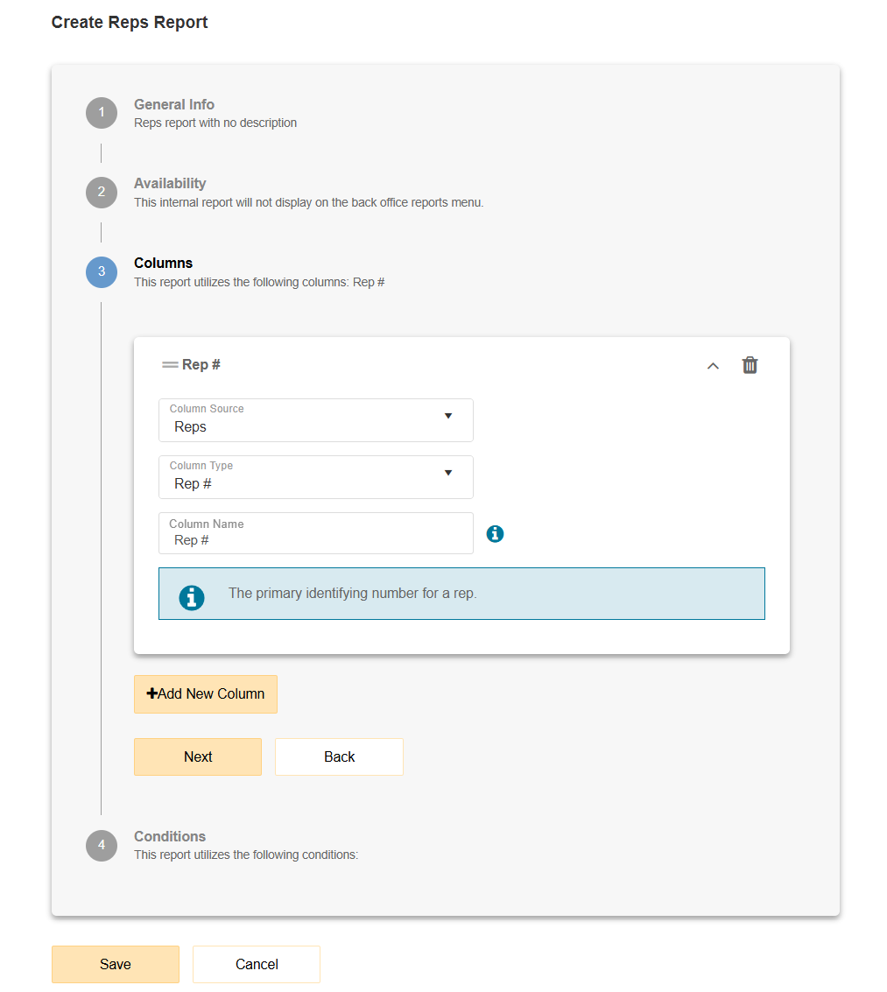Viewport: 887px width, 992px height.
Task: Click the info icon in the blue banner
Action: click(191, 596)
